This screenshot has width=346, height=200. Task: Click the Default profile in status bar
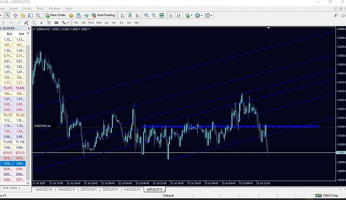(x=169, y=196)
